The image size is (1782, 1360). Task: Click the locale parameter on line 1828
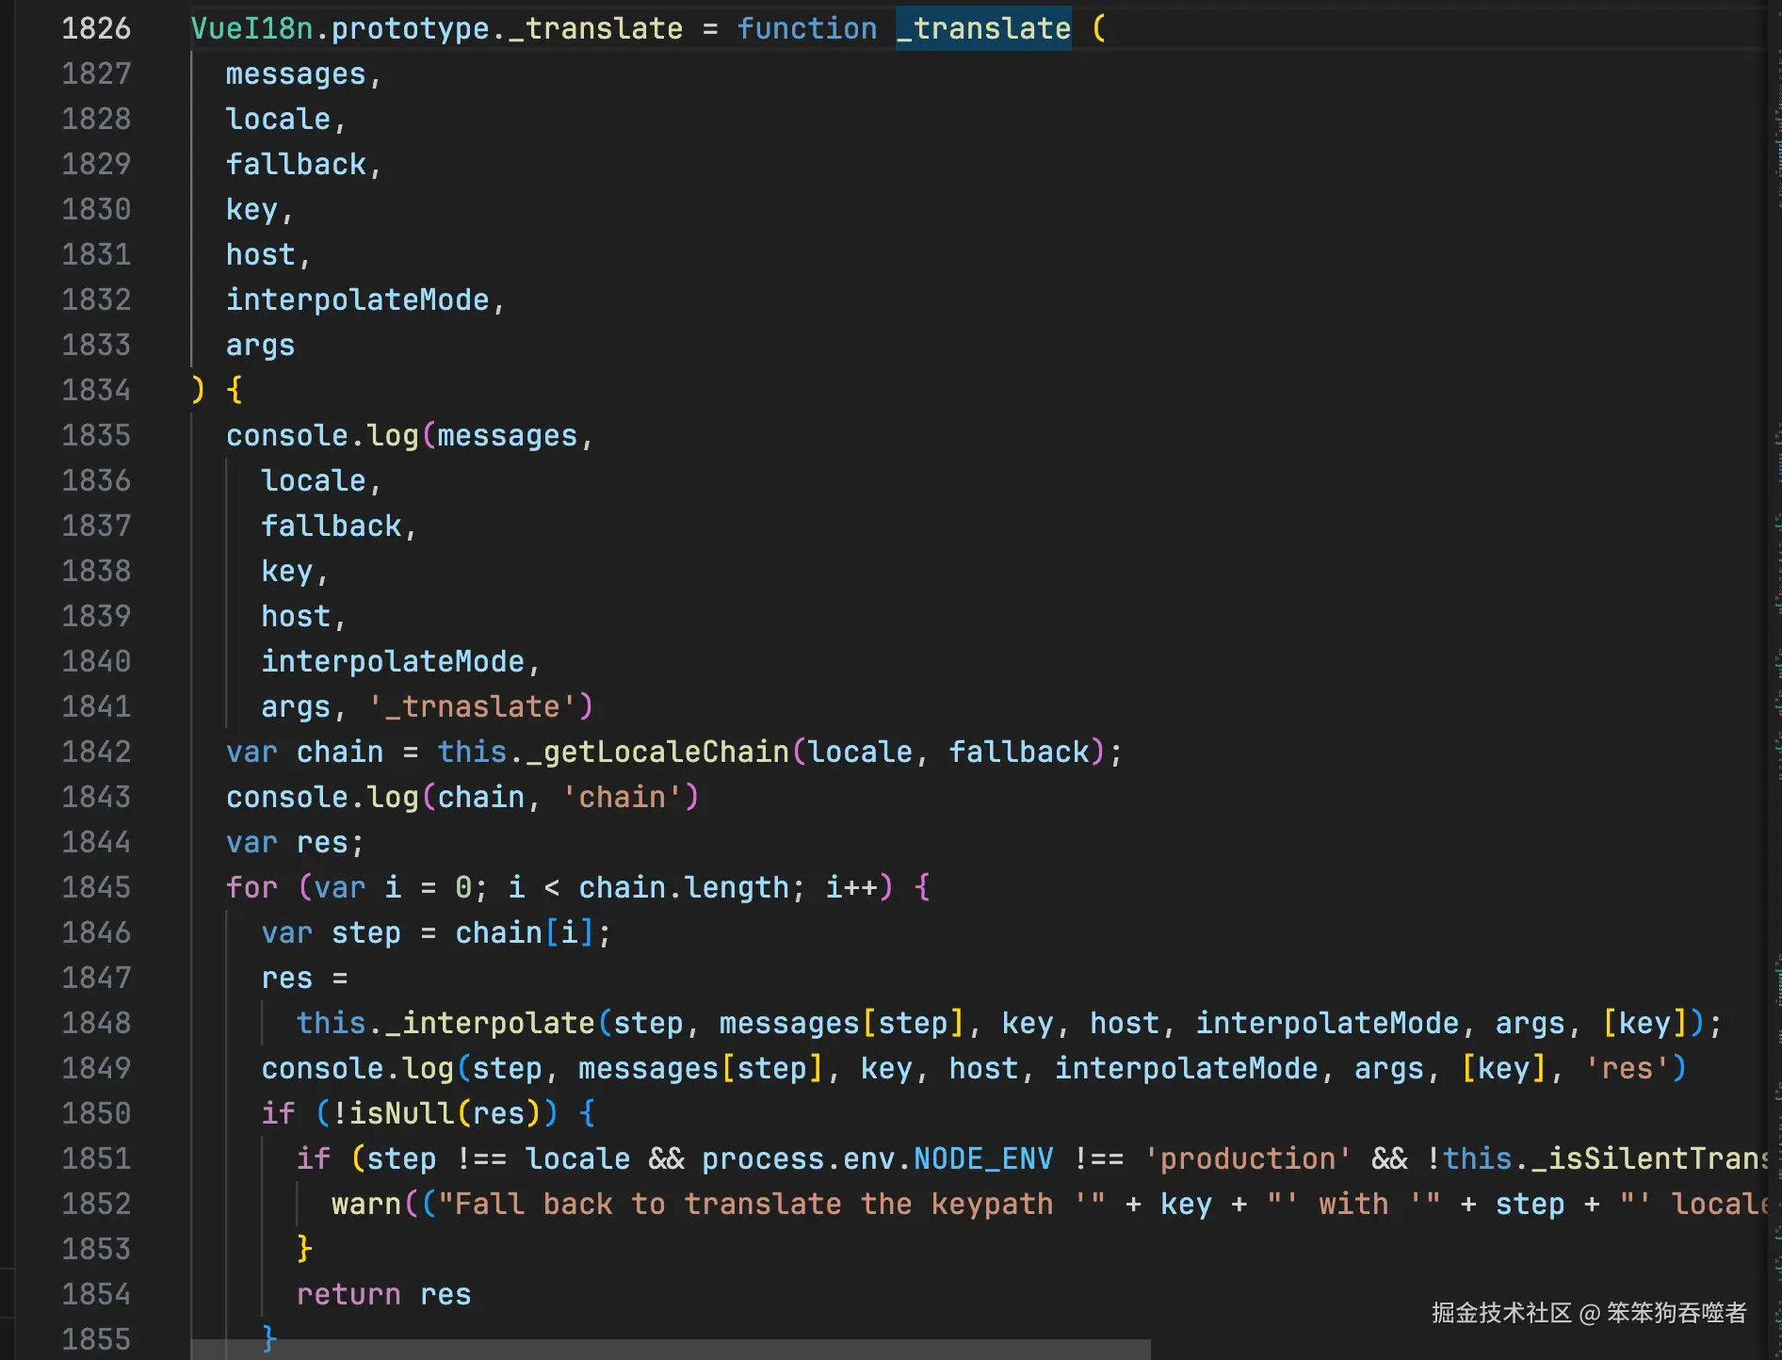click(x=279, y=119)
